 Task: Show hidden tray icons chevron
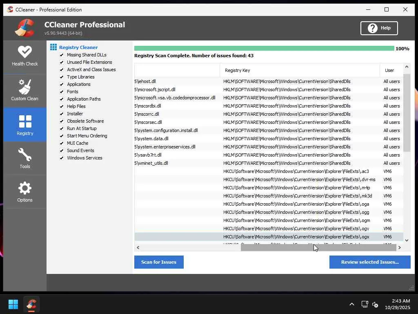[x=351, y=304]
